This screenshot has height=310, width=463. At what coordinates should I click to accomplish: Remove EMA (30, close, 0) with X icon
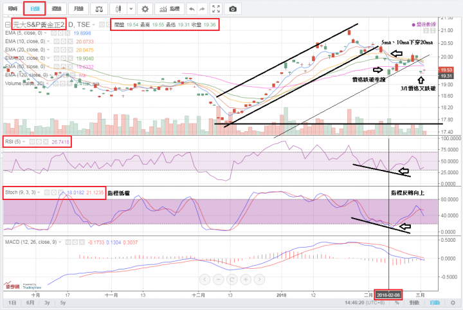pyautogui.click(x=70, y=58)
